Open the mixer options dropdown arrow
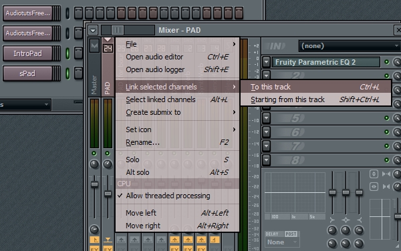 point(93,31)
